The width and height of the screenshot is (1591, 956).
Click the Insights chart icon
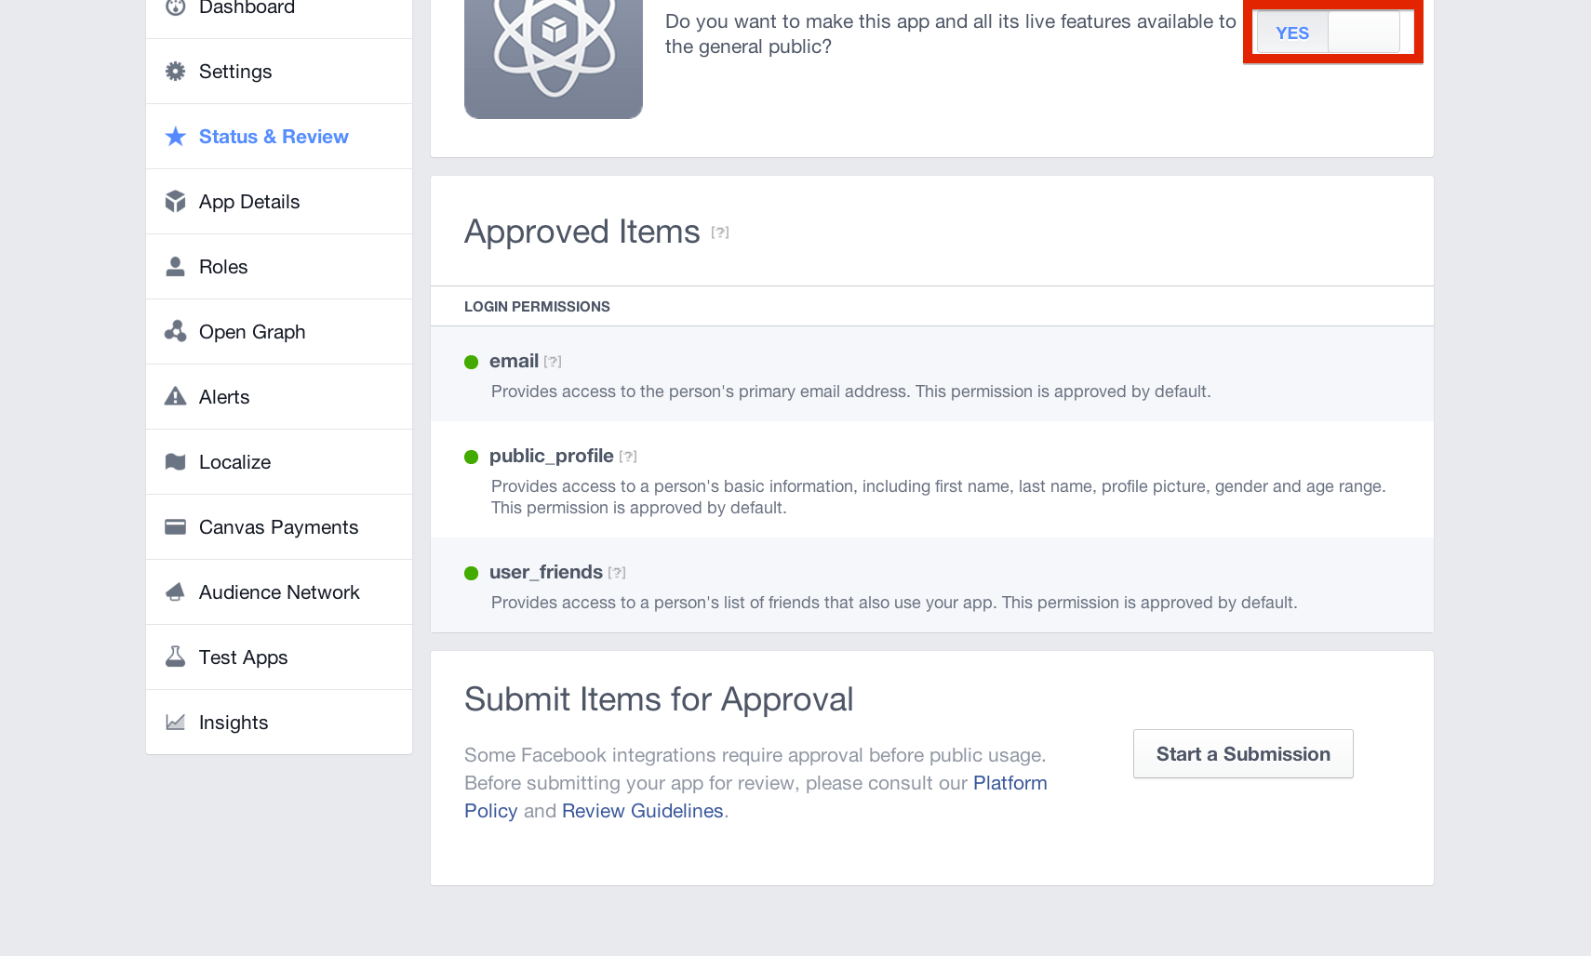175,722
